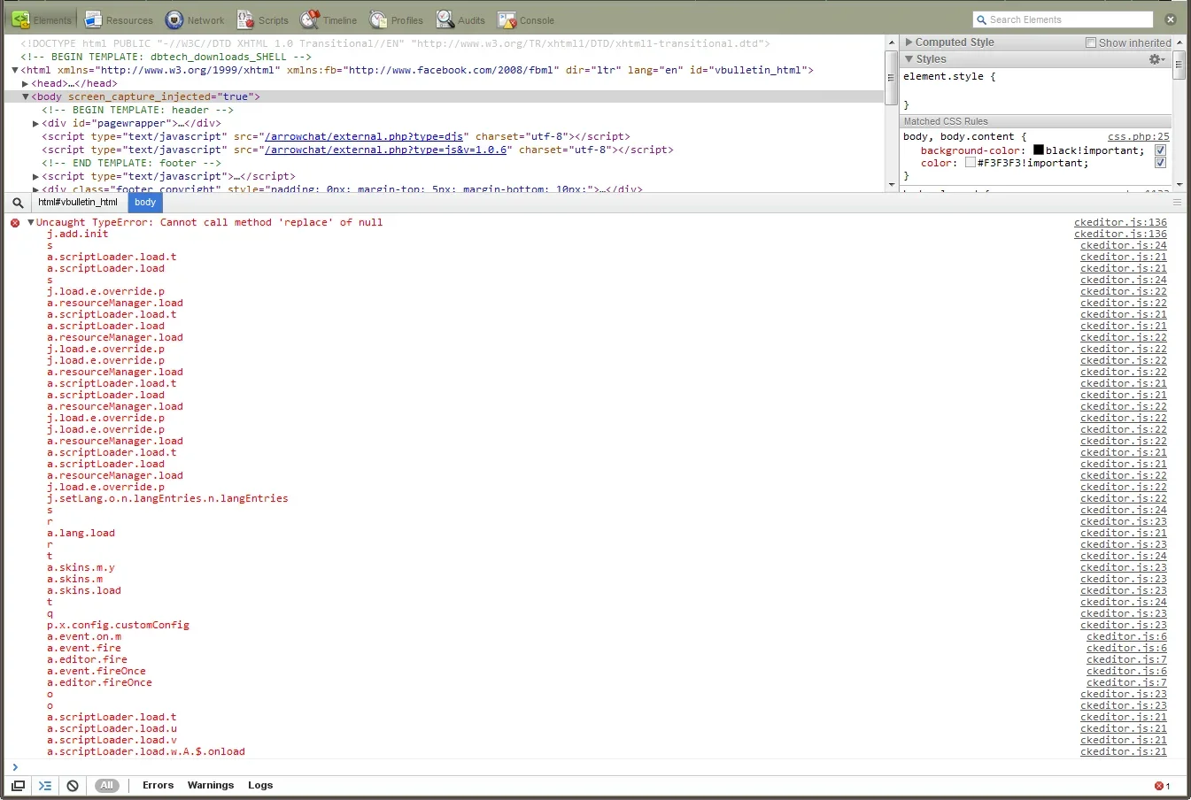Toggle the console drawer dock icon
Image resolution: width=1191 pixels, height=800 pixels.
pyautogui.click(x=19, y=785)
